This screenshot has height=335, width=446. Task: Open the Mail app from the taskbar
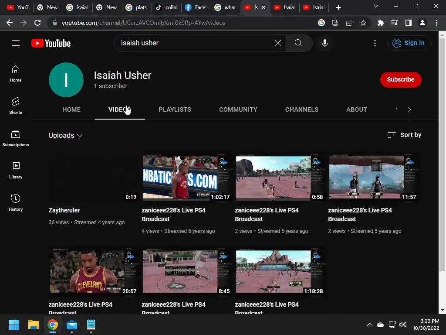tap(72, 325)
